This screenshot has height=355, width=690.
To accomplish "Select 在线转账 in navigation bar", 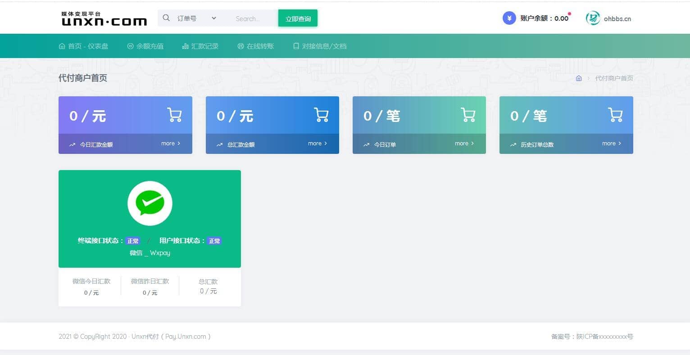I will [x=256, y=46].
